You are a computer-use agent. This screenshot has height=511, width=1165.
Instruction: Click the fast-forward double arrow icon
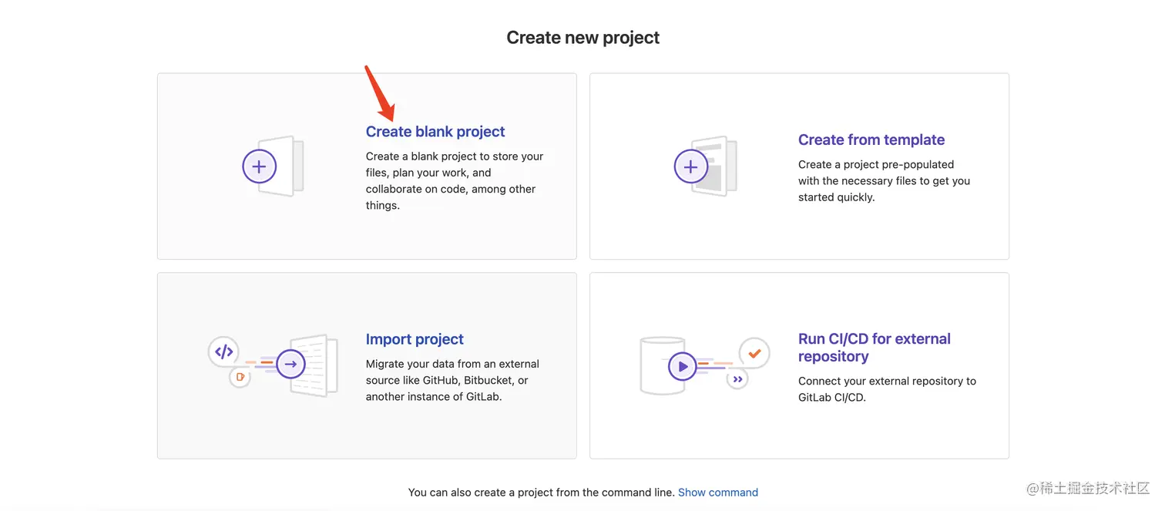[x=737, y=378]
